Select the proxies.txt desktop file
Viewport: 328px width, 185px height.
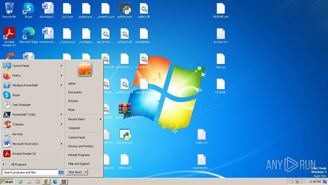[x=221, y=36]
